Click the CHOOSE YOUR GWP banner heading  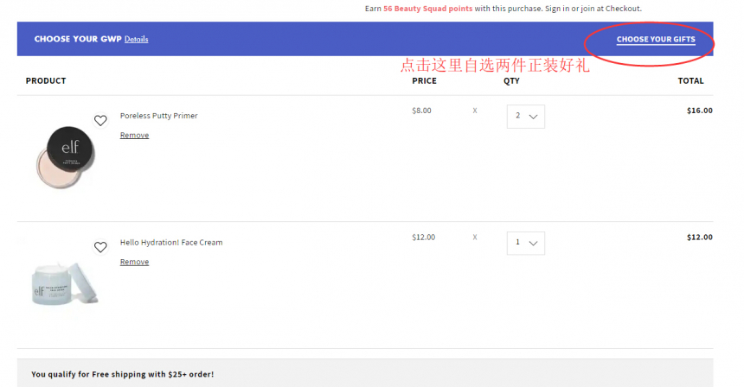[78, 39]
